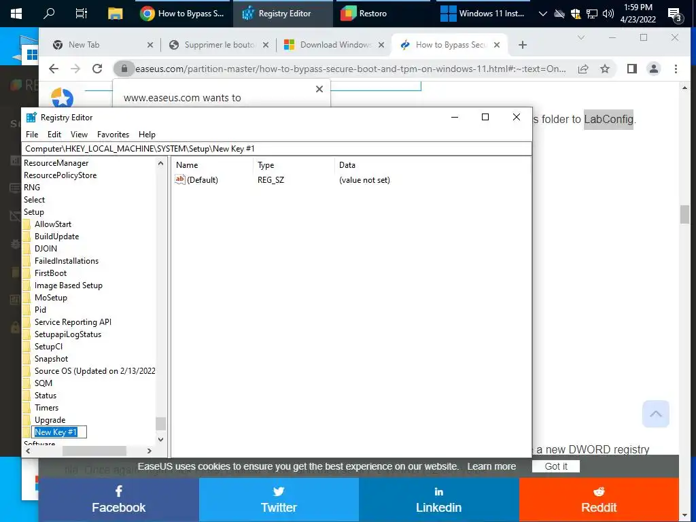The image size is (696, 522).
Task: Open Windows Security tray icon
Action: tap(575, 14)
